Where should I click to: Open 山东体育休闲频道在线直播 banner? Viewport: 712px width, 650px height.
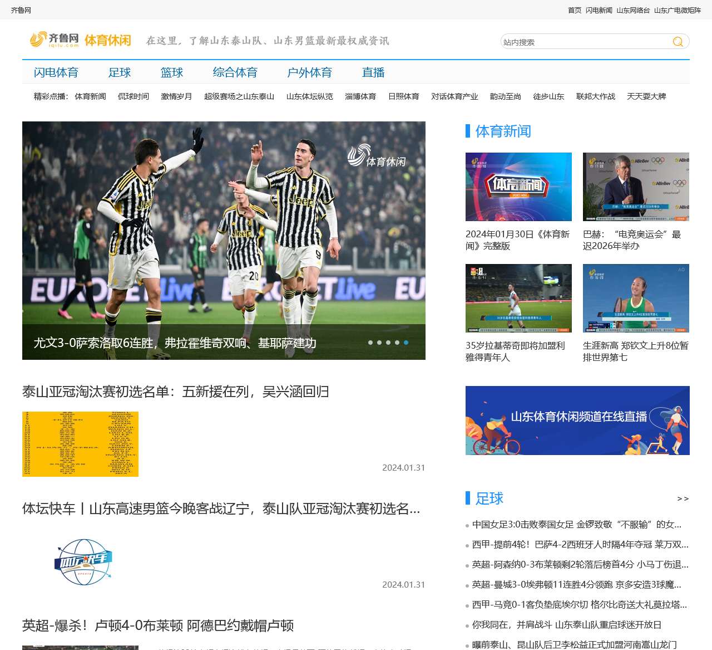pos(577,421)
